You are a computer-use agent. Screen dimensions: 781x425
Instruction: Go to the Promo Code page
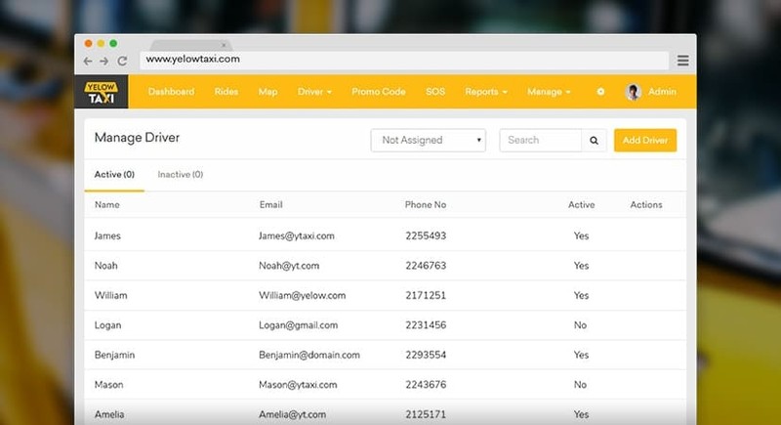point(379,92)
